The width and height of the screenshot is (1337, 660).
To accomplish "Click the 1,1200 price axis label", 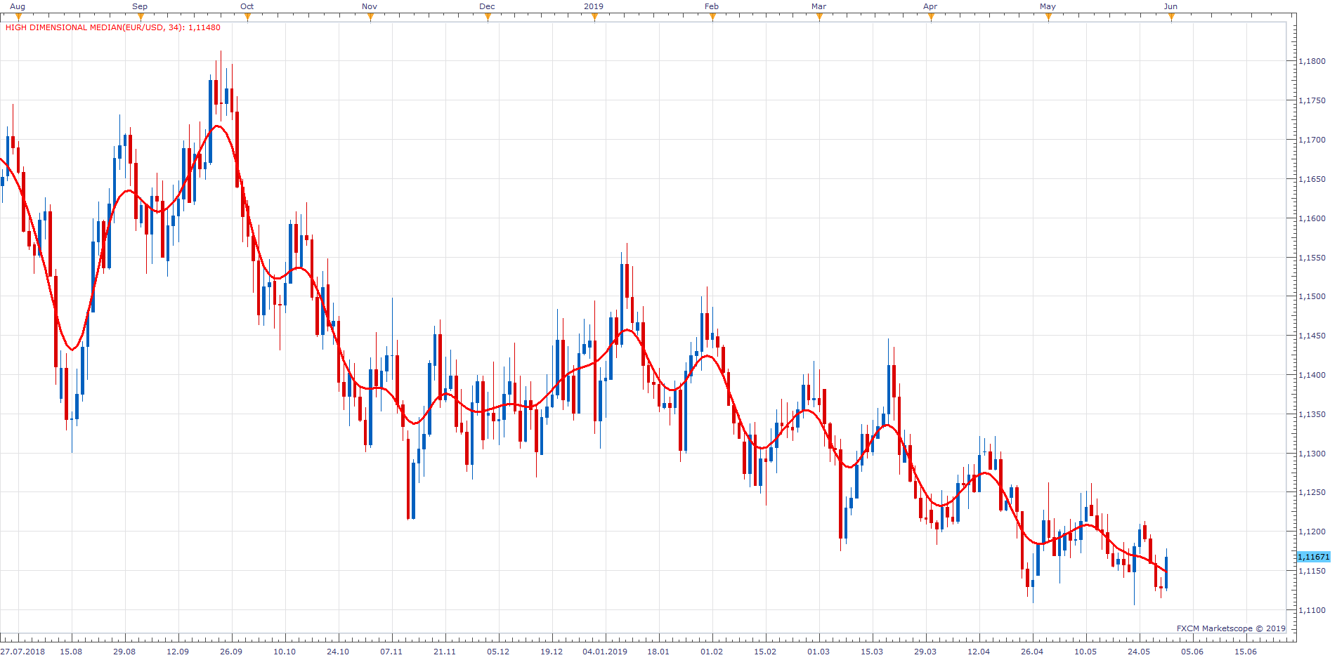I will coord(1312,532).
